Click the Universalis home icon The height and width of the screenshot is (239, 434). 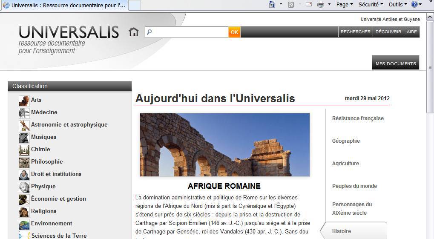(133, 32)
